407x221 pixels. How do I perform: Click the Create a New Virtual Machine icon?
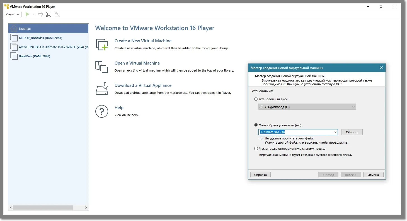pos(101,45)
